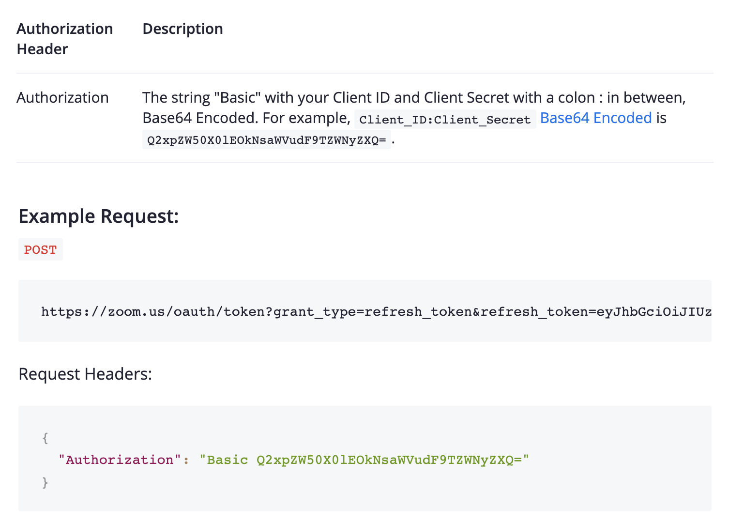
Task: Select the Authorization cell in the table row
Action: (62, 98)
